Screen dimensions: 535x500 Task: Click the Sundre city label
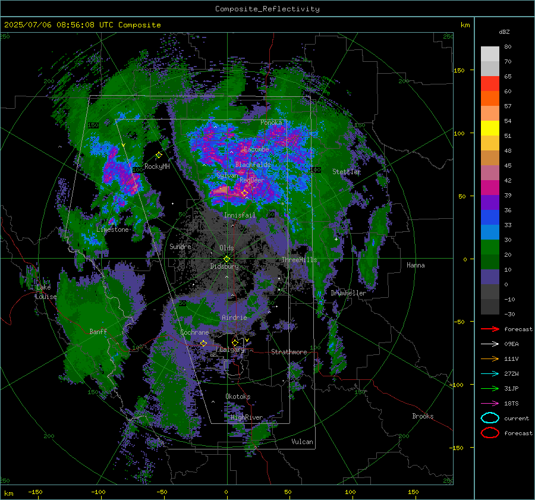[180, 246]
